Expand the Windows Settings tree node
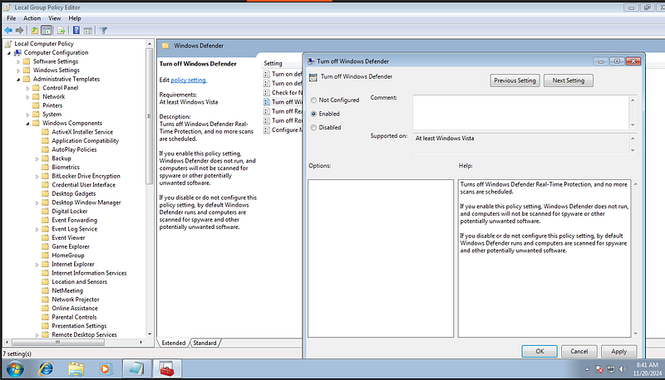665x380 pixels. tap(18, 71)
